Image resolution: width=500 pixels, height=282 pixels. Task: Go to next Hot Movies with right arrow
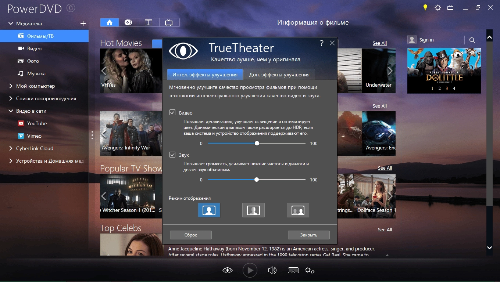(x=390, y=71)
